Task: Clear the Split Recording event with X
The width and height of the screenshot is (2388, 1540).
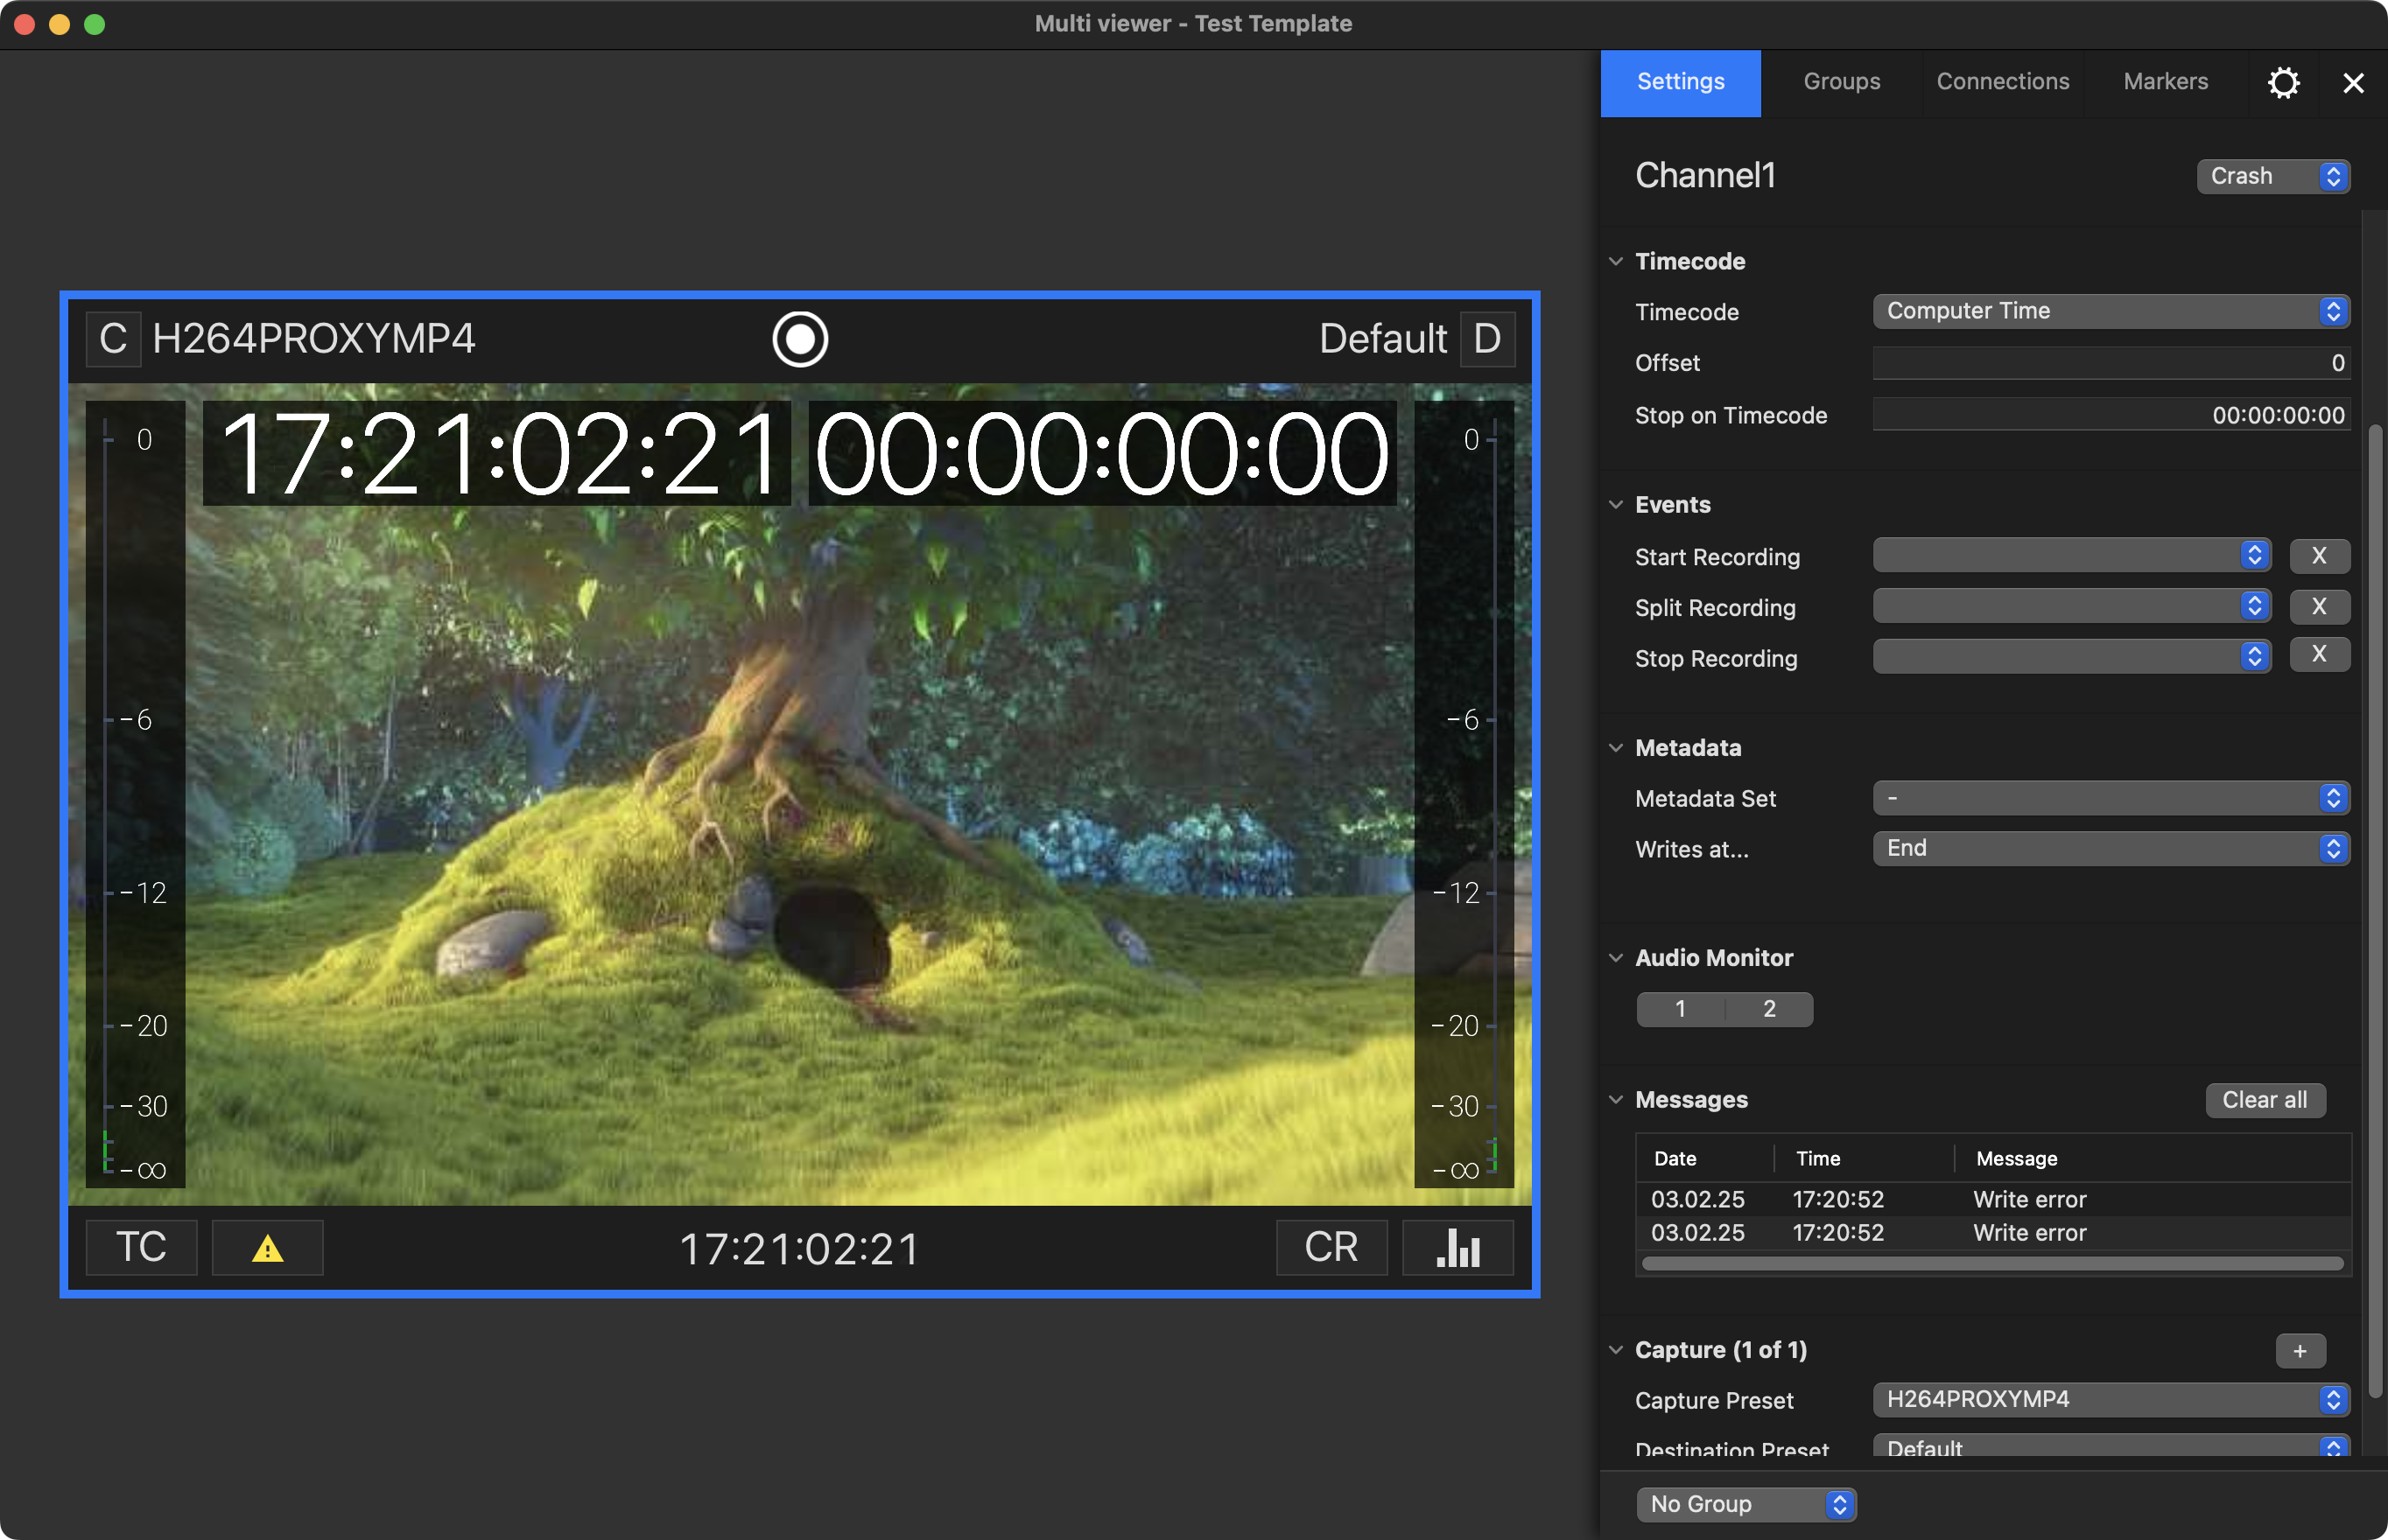Action: [2319, 606]
